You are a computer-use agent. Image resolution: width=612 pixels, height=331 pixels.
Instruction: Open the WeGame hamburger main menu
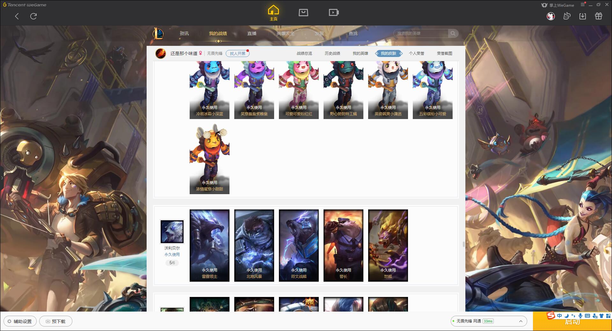pos(583,5)
